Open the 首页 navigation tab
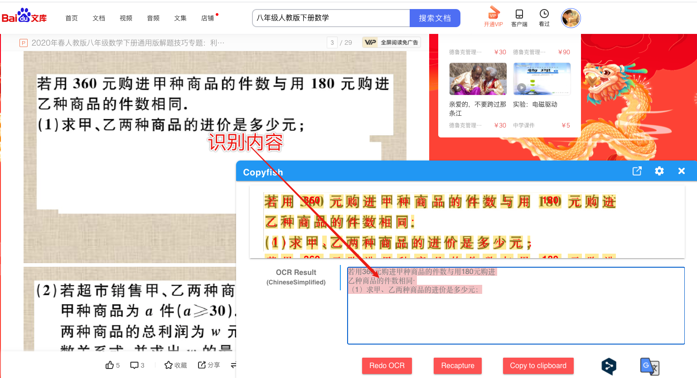 pos(72,18)
